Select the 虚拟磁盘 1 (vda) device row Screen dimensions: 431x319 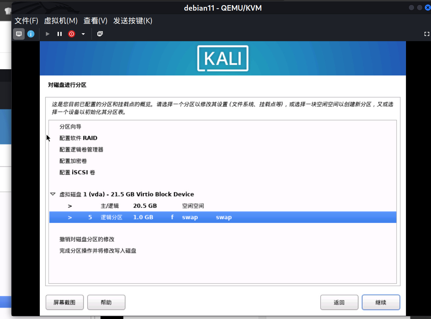pyautogui.click(x=223, y=194)
